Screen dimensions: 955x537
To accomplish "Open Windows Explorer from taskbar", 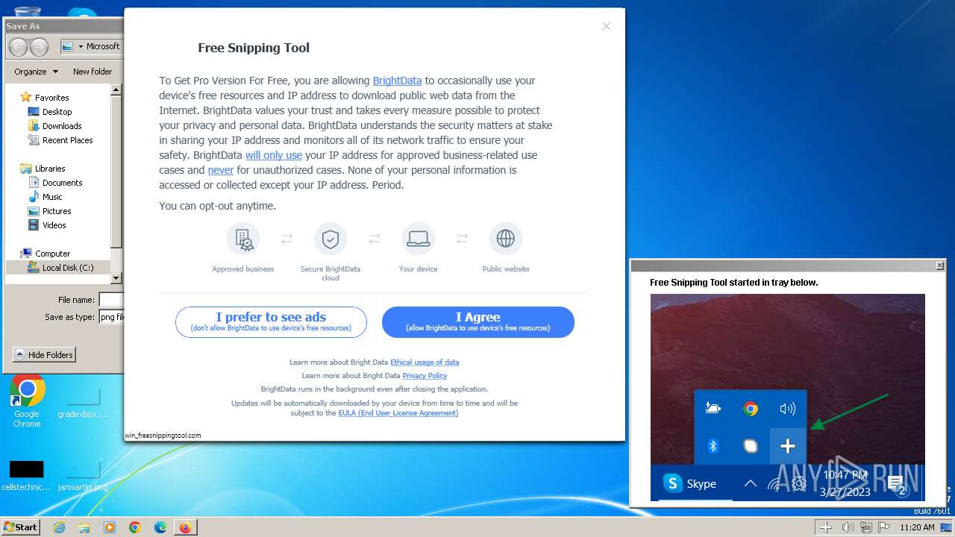I will [x=84, y=527].
